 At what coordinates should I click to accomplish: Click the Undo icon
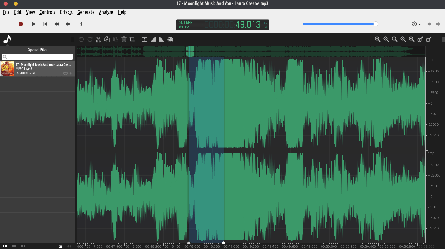(x=81, y=39)
